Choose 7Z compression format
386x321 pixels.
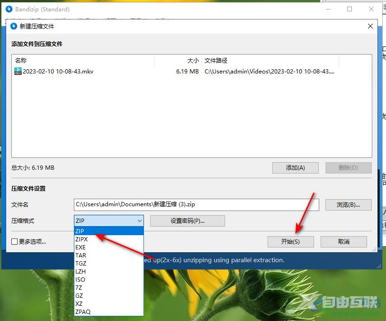click(x=108, y=288)
